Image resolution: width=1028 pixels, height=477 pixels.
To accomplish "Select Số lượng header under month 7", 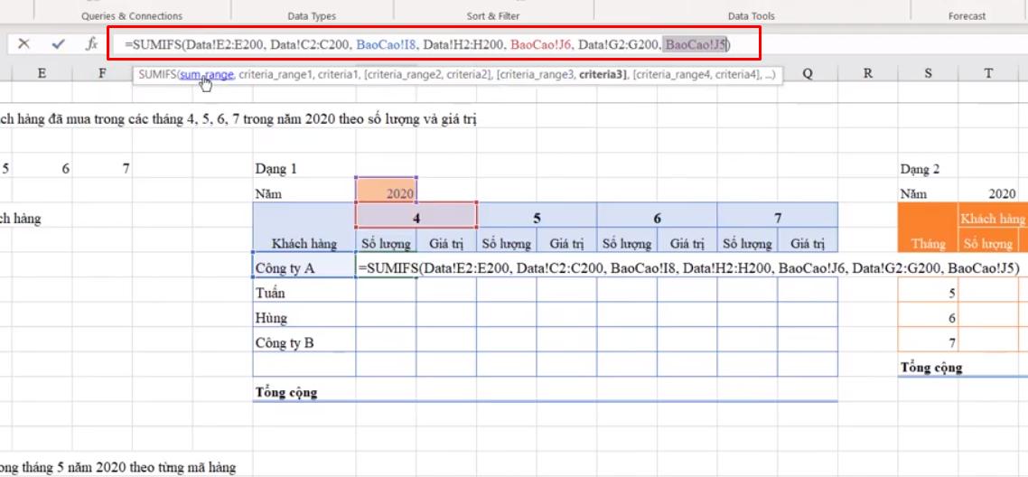I will tap(747, 239).
